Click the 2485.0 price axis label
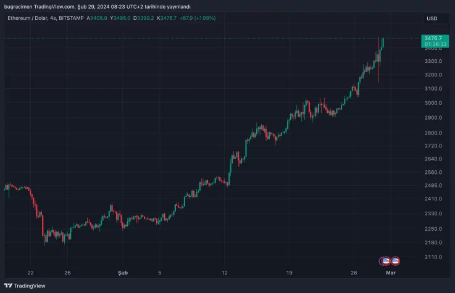Screen dimensions: 455x293 (433, 186)
